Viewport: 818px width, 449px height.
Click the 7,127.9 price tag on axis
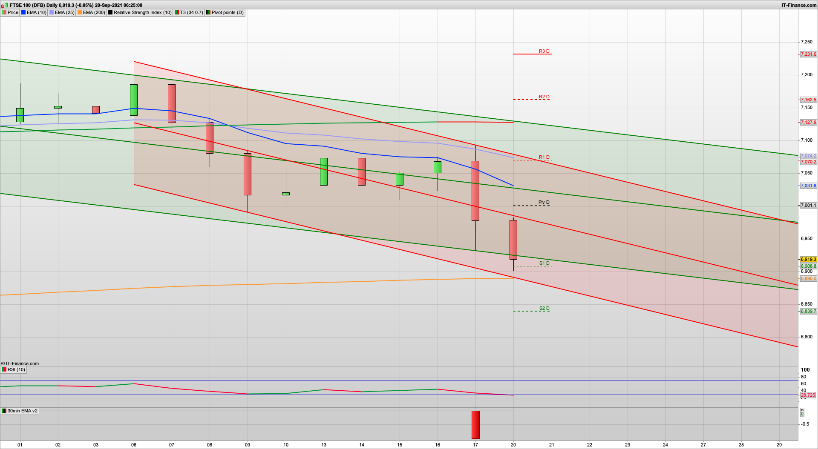[x=808, y=123]
